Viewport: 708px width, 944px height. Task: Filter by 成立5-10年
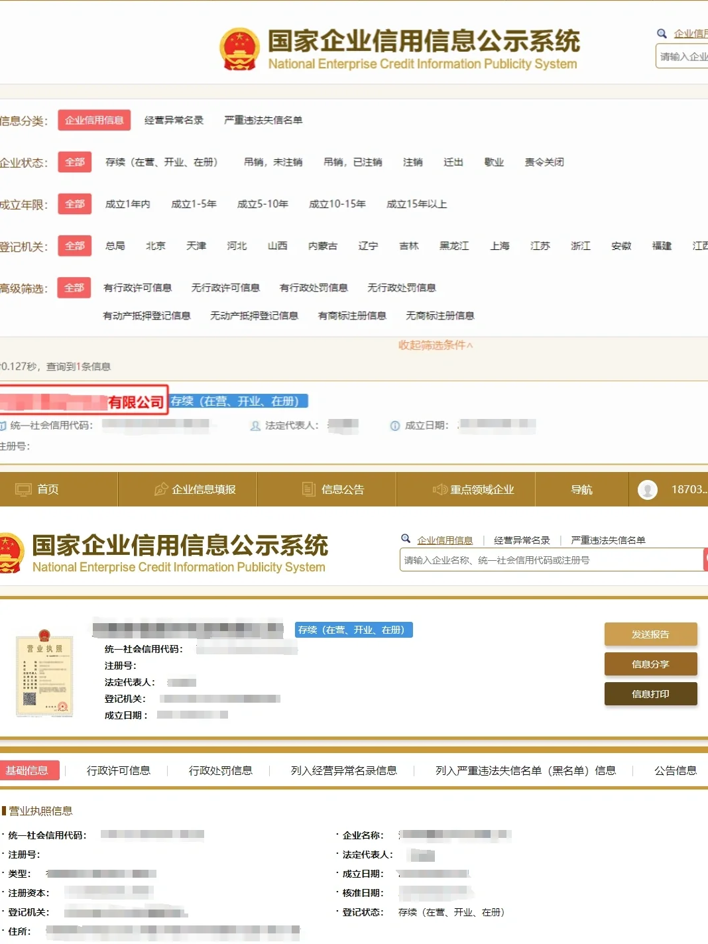263,204
